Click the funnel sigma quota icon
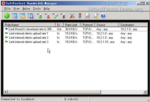 pos(63,16)
